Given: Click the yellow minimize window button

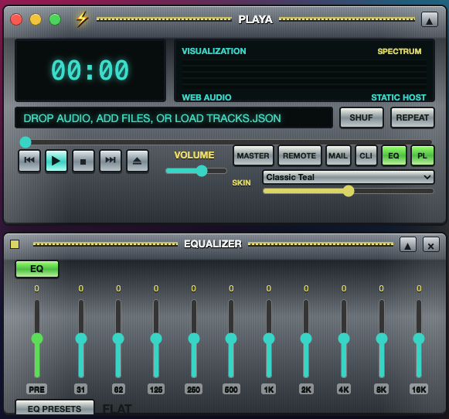Looking at the screenshot, I should click(36, 19).
